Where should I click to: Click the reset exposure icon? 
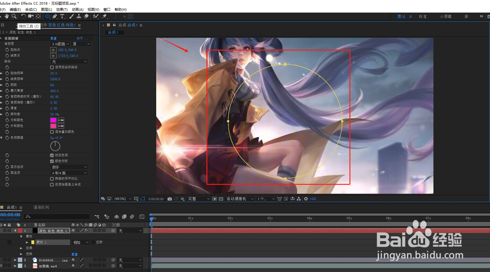[x=306, y=199]
